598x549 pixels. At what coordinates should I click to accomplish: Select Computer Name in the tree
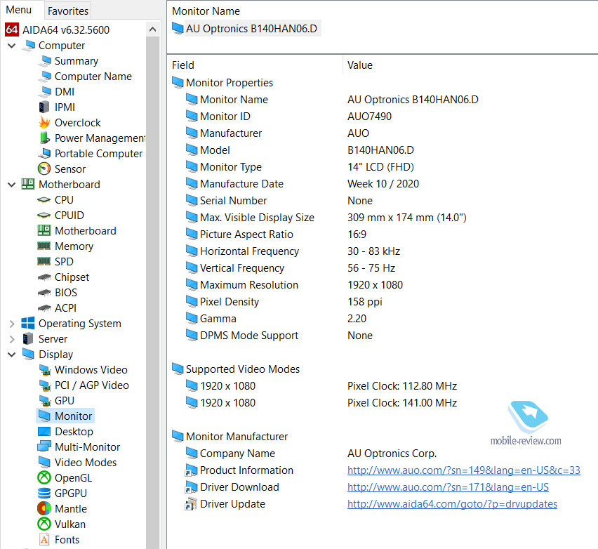click(x=93, y=77)
